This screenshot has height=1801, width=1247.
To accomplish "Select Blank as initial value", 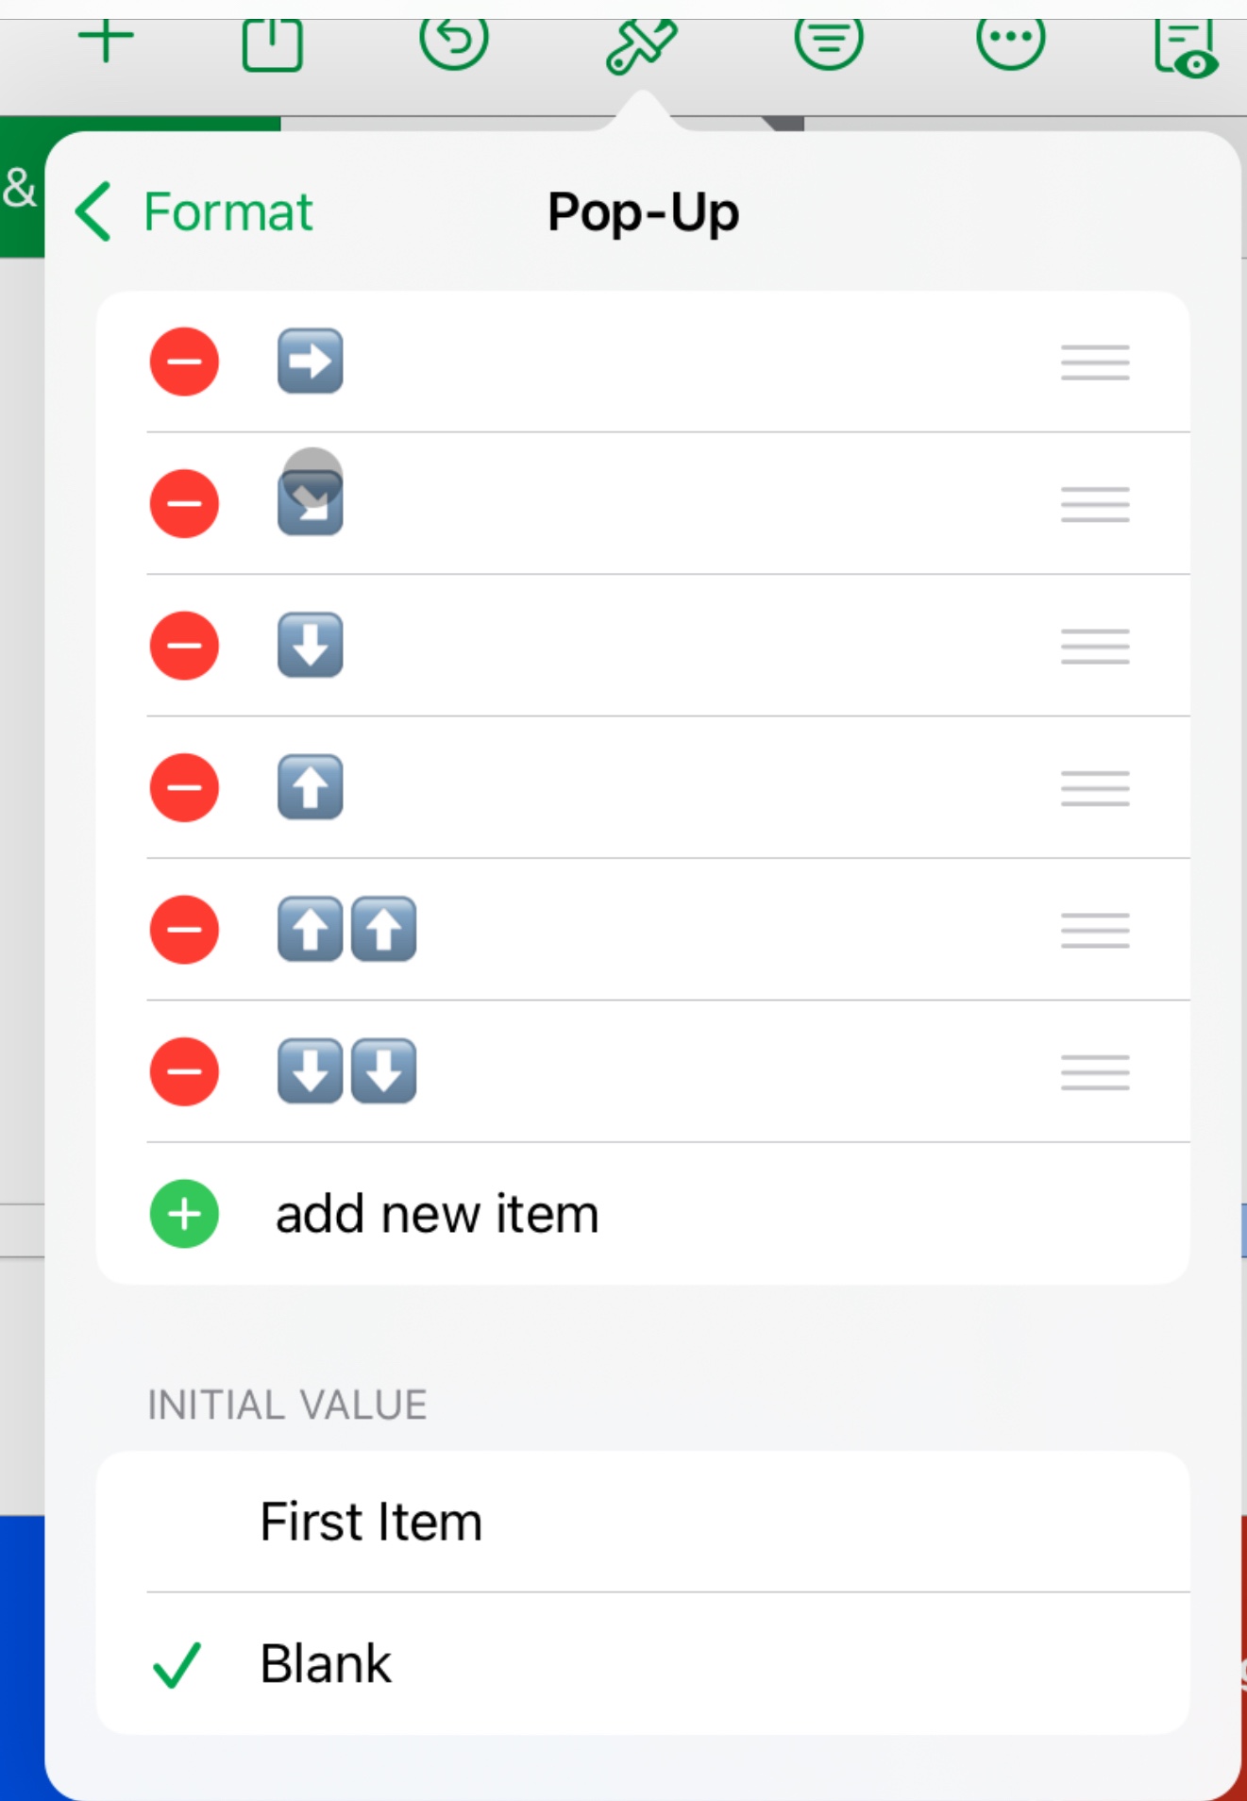I will pyautogui.click(x=643, y=1663).
